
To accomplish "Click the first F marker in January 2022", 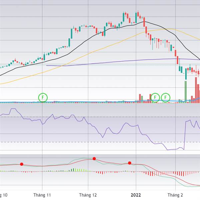I will coord(155,98).
